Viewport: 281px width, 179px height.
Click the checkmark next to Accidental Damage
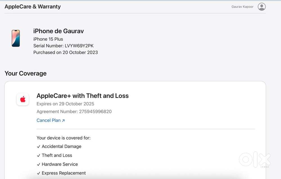coord(38,146)
